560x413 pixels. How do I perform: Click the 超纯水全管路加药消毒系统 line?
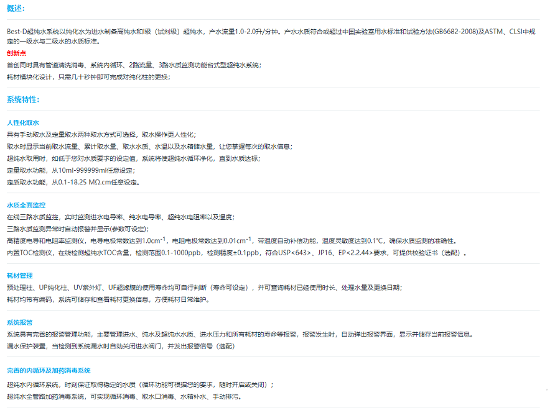(123, 396)
